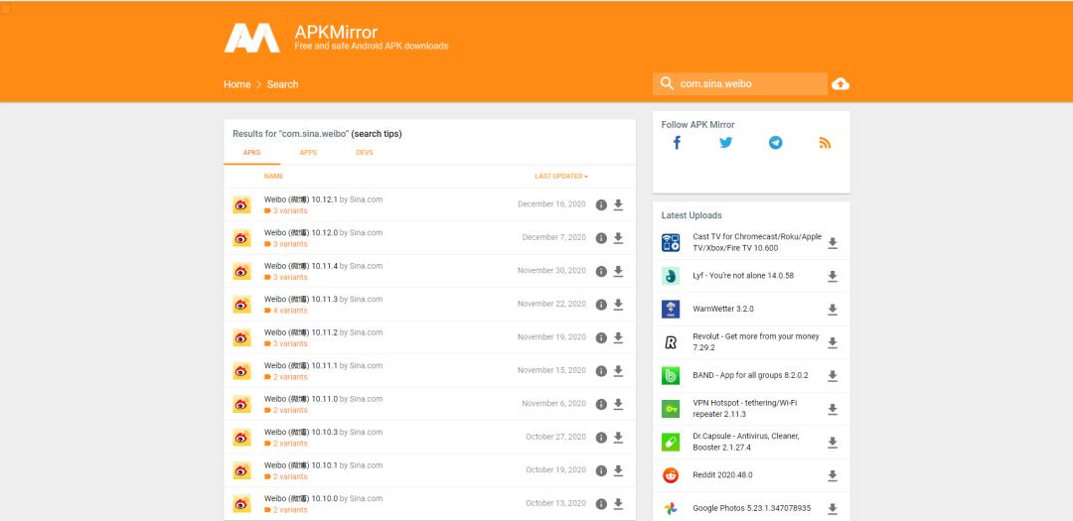Open Weibo 10.11.2 release page
The width and height of the screenshot is (1073, 521).
tap(301, 332)
